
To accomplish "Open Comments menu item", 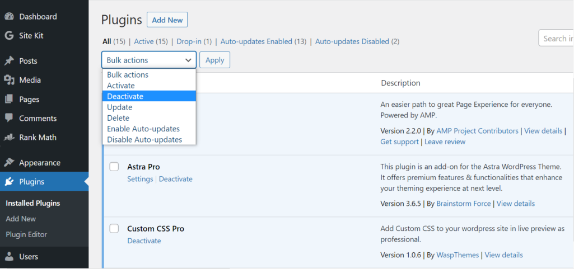I will click(38, 119).
